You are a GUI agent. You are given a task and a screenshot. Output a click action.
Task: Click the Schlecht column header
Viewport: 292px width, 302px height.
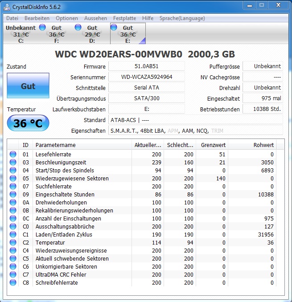pos(180,145)
